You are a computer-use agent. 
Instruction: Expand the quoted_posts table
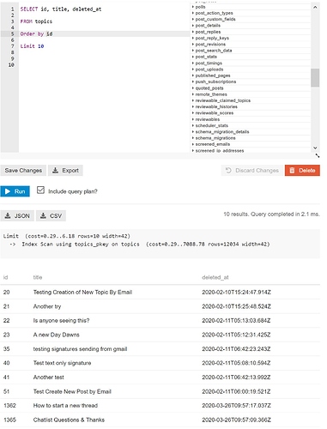208,88
